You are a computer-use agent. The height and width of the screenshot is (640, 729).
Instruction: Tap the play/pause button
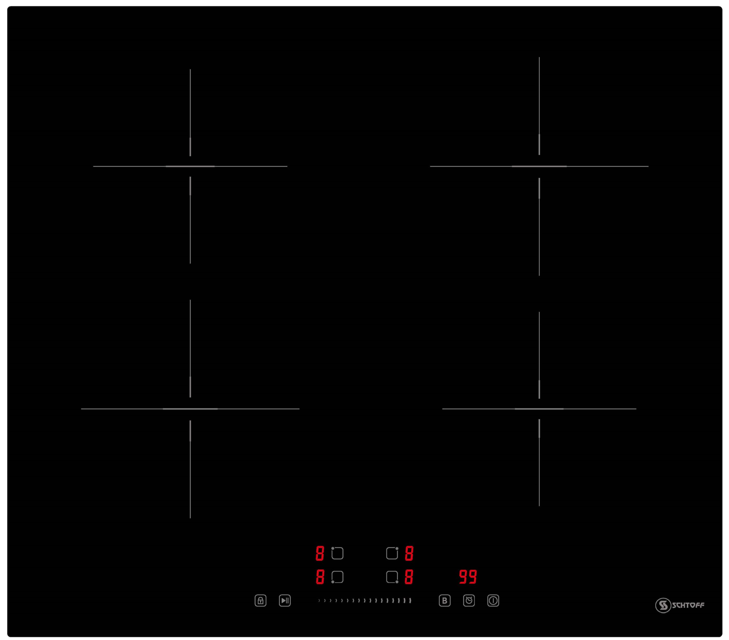(284, 600)
